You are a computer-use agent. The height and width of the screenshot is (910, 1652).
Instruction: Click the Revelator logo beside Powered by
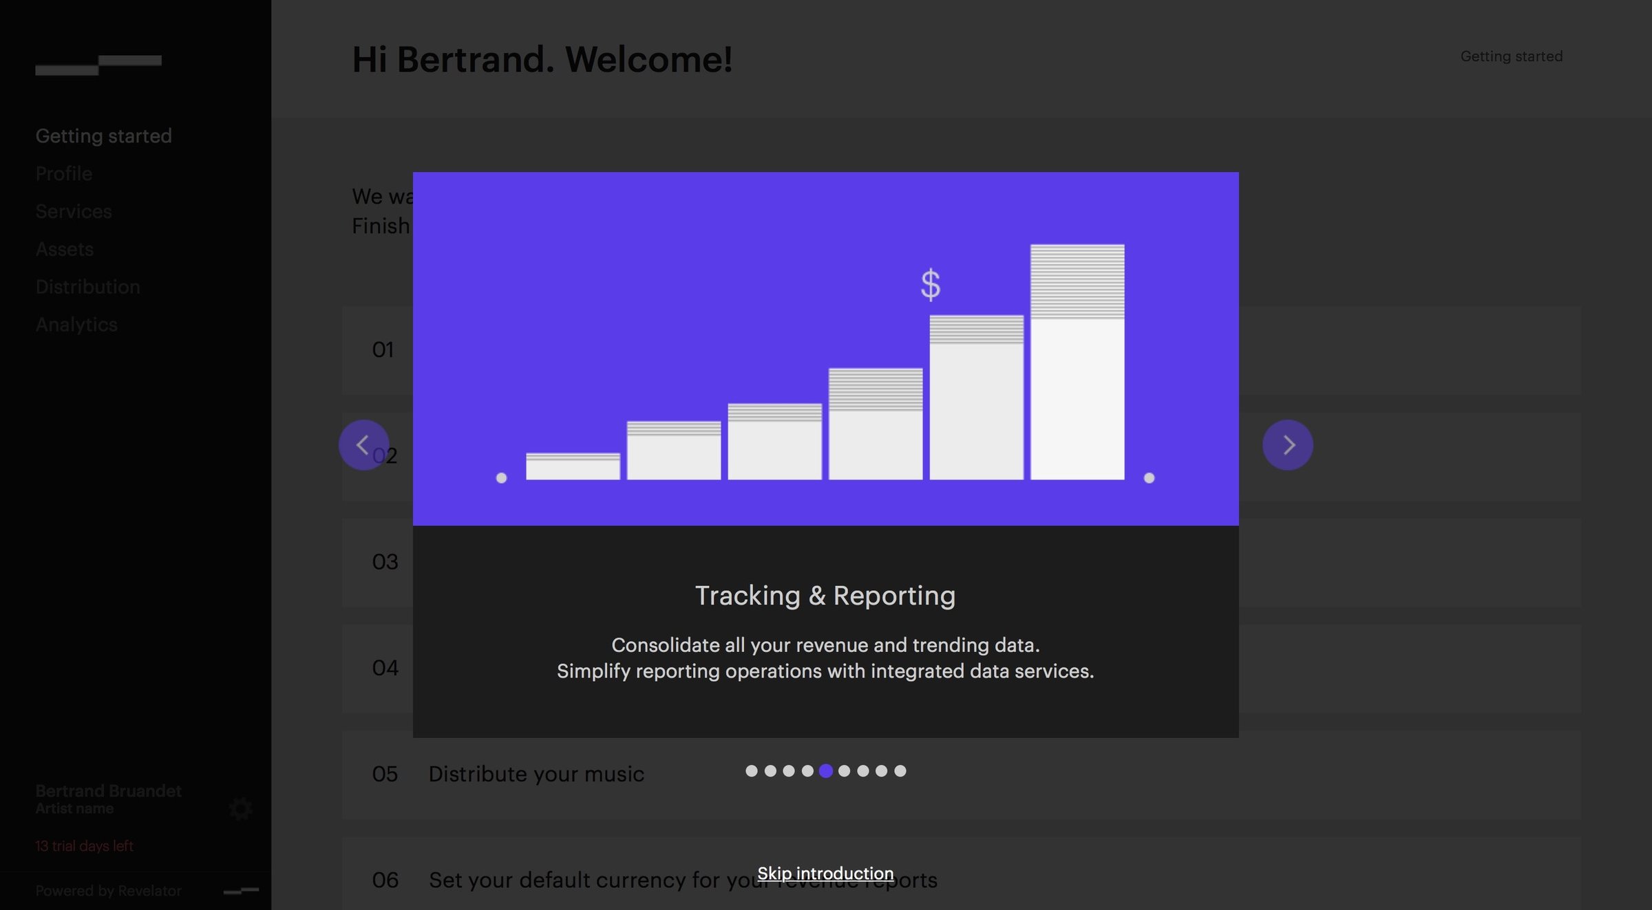(x=241, y=891)
